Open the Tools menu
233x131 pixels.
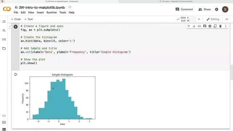[x=63, y=12]
